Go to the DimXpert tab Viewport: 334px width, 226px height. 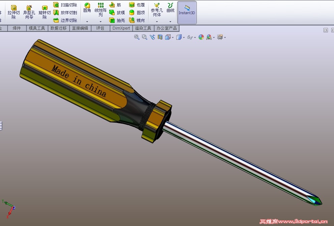click(x=121, y=28)
